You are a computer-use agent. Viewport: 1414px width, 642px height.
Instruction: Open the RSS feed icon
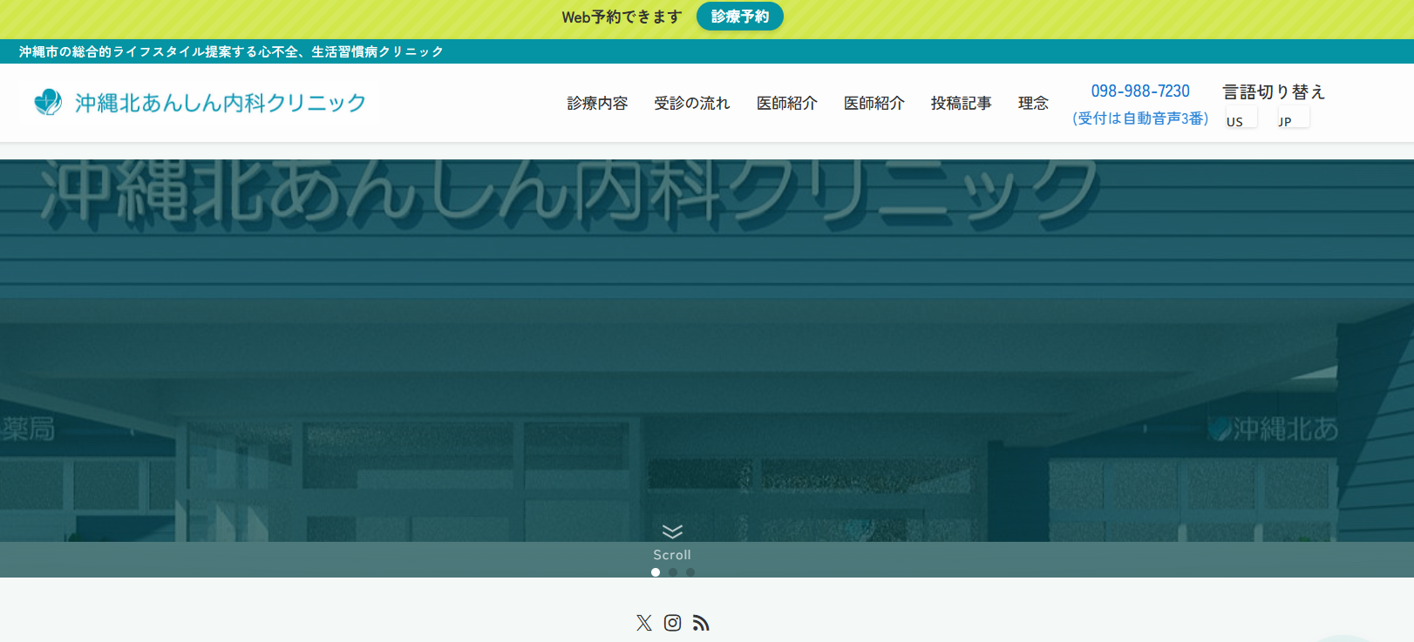pyautogui.click(x=701, y=623)
